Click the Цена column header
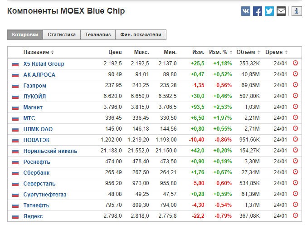307x230 pixels. tap(115, 52)
